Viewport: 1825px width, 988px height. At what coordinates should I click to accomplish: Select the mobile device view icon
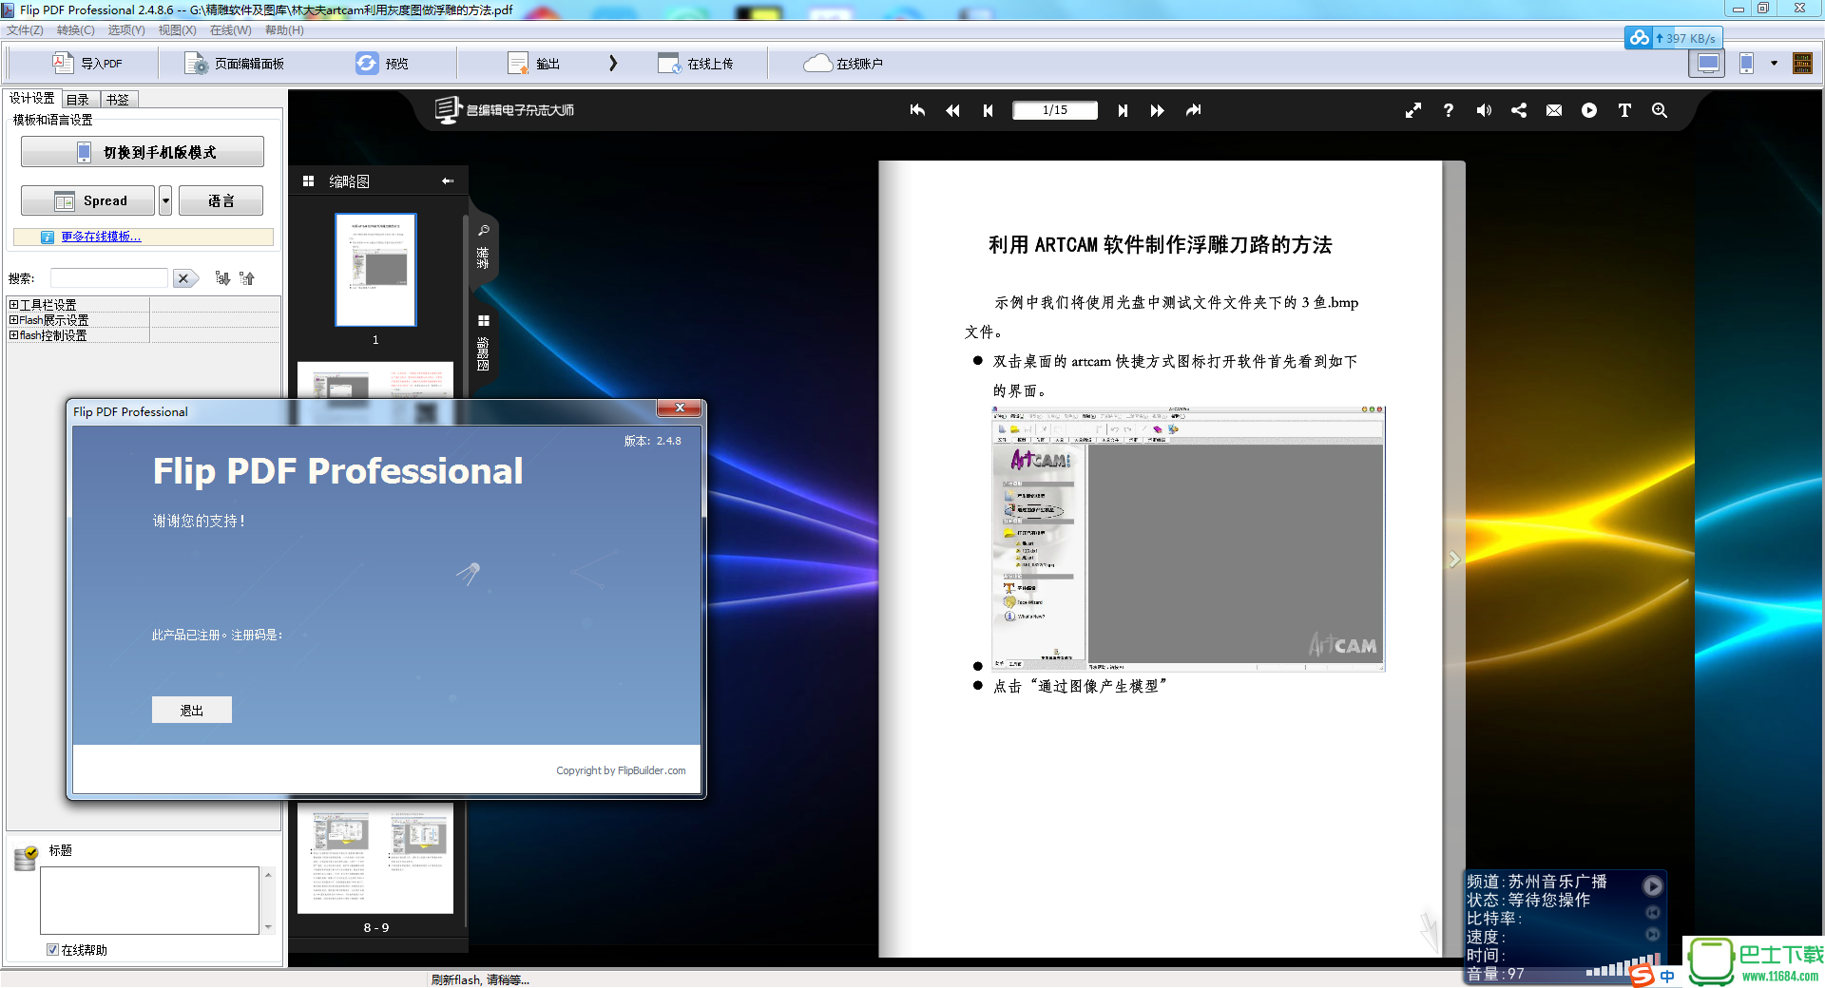click(1746, 64)
